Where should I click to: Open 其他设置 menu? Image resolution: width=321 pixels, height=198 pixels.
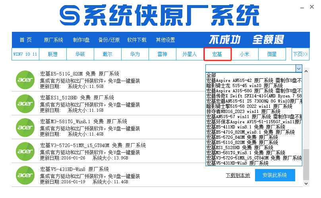165,40
